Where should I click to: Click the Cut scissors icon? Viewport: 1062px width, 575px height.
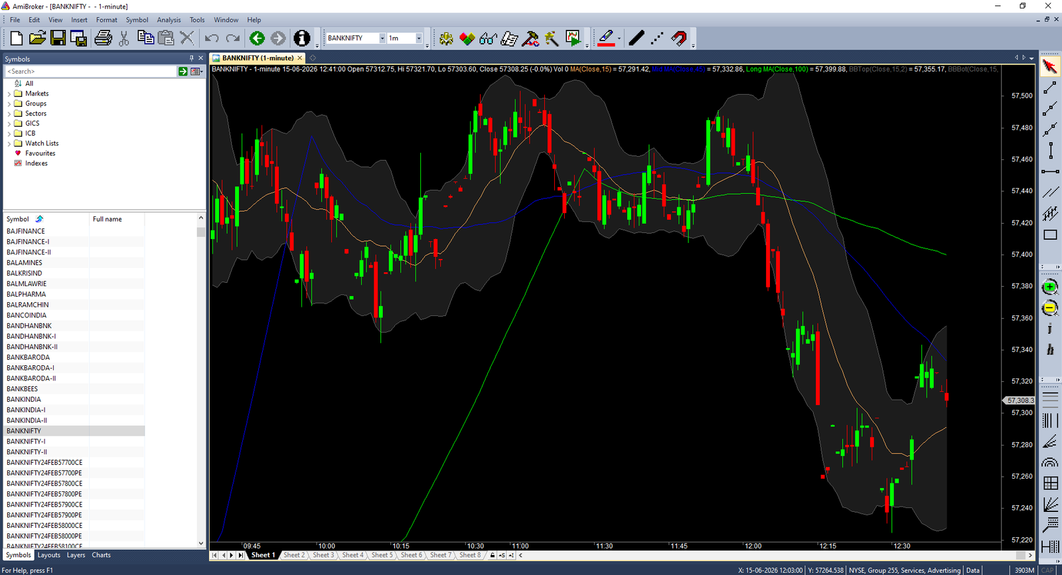pyautogui.click(x=124, y=39)
